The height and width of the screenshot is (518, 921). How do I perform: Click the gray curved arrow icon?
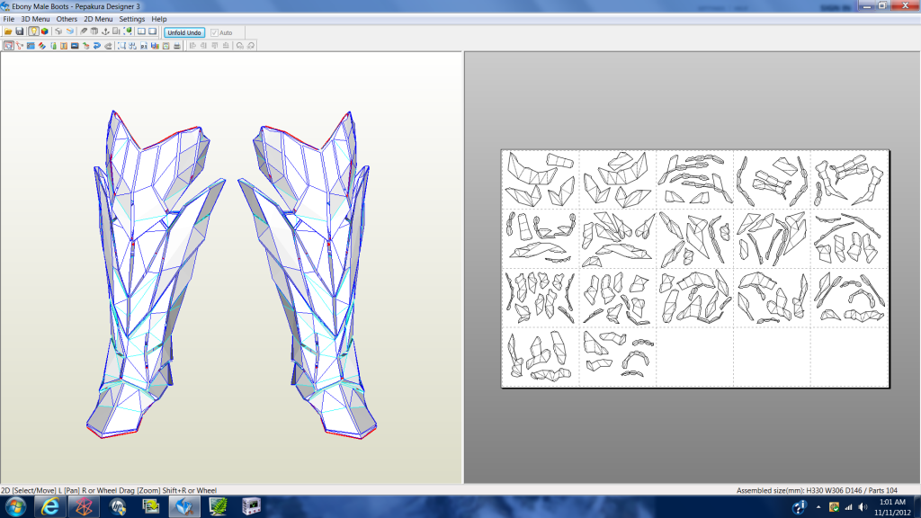point(108,46)
